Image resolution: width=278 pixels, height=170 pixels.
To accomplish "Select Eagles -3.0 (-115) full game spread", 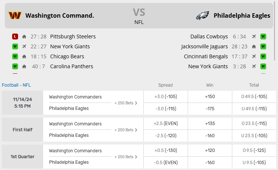I will [x=165, y=108].
